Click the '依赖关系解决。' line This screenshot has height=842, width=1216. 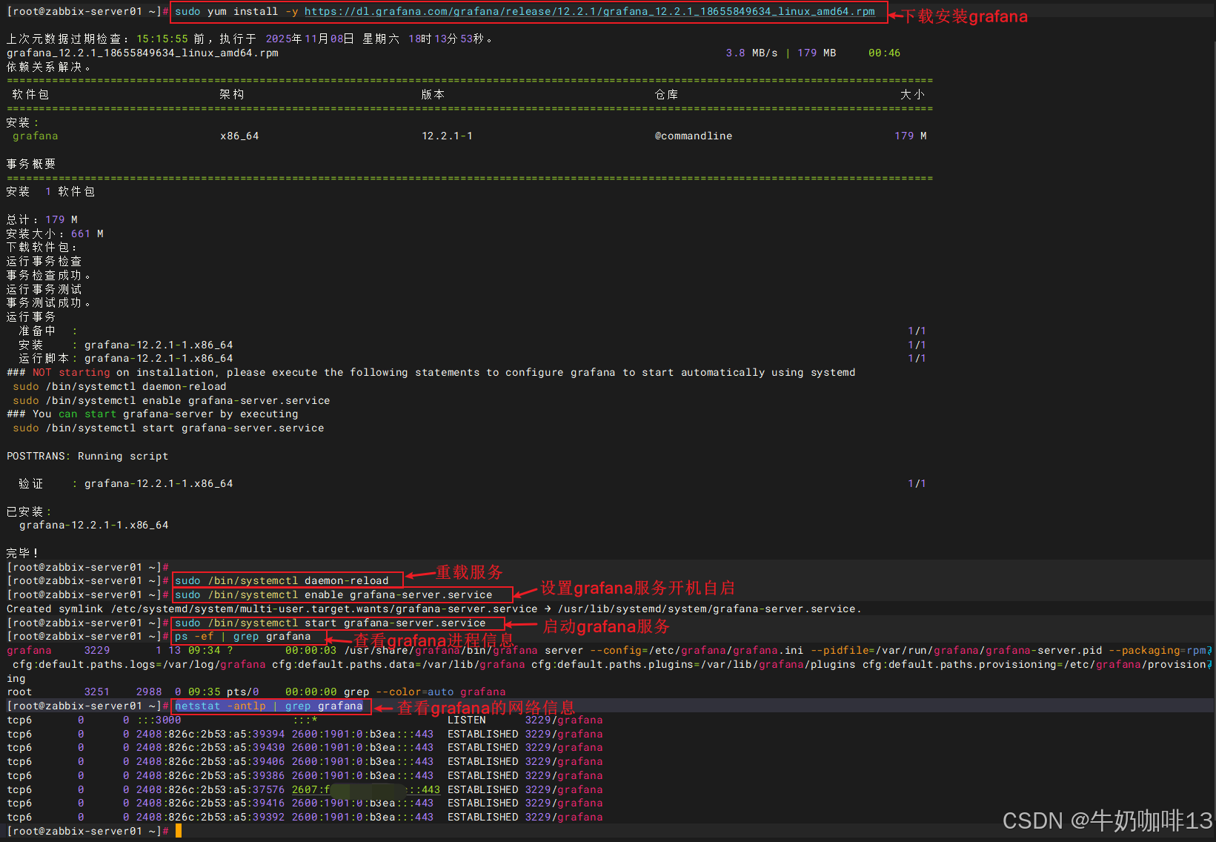click(x=49, y=67)
